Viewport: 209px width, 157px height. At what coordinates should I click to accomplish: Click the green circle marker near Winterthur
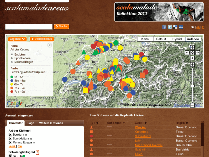click(x=116, y=43)
